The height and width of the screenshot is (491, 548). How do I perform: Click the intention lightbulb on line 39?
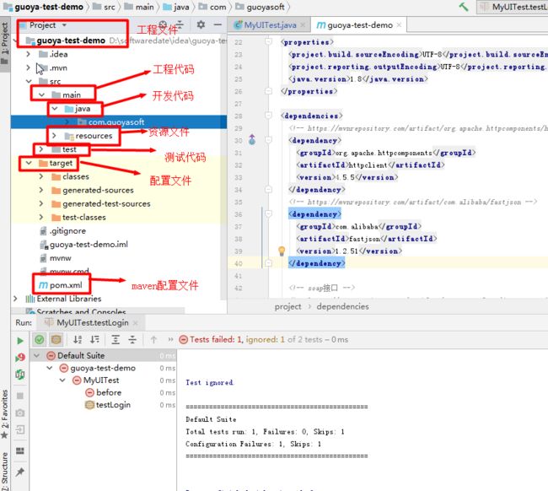click(x=282, y=251)
